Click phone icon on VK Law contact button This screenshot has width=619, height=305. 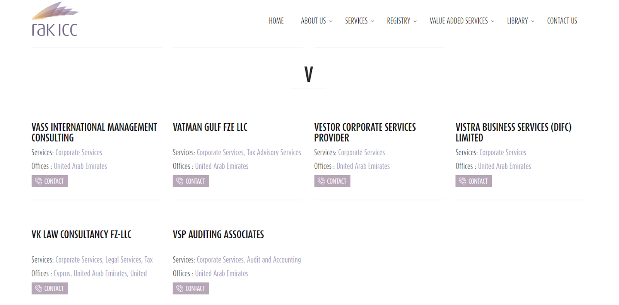tap(38, 288)
